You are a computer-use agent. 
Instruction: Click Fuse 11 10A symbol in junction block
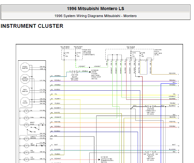[131, 54]
